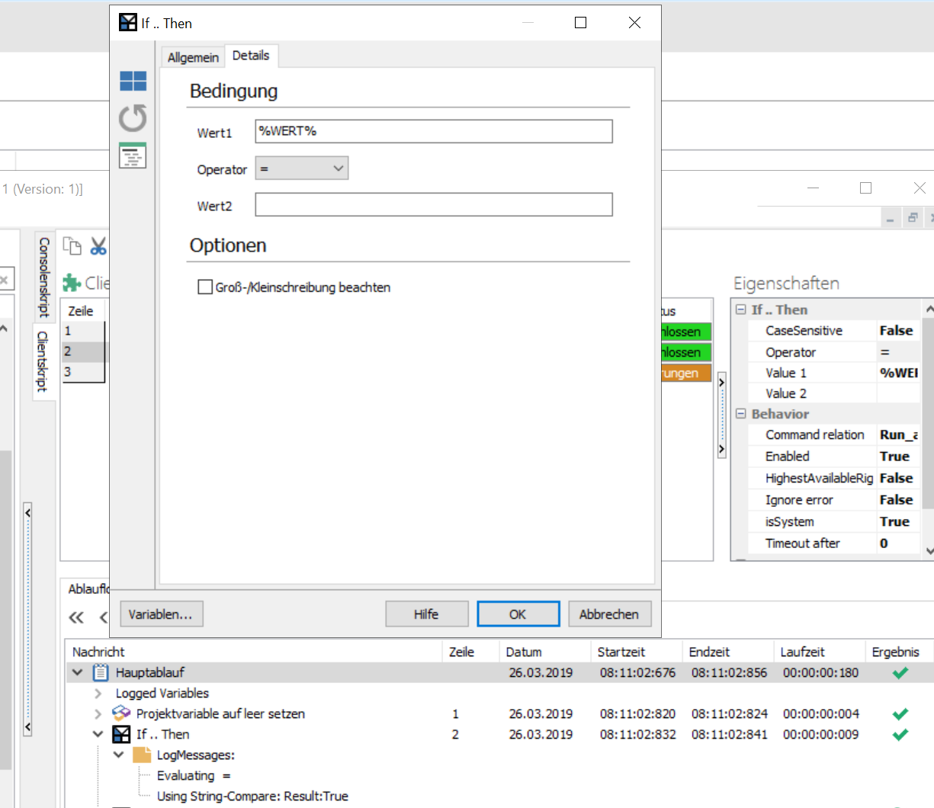
Task: Click the Variablen... button
Action: pos(161,614)
